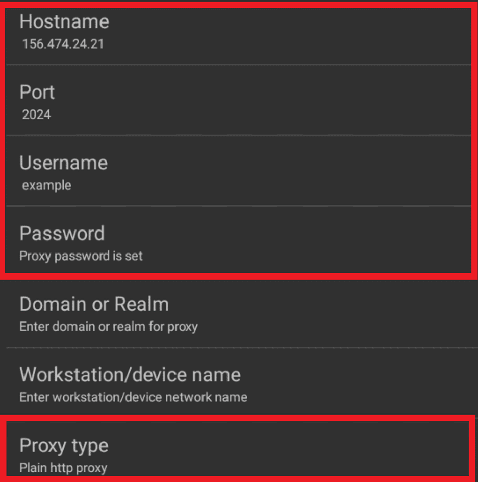Select the Port row
This screenshot has height=483, width=479.
[240, 101]
